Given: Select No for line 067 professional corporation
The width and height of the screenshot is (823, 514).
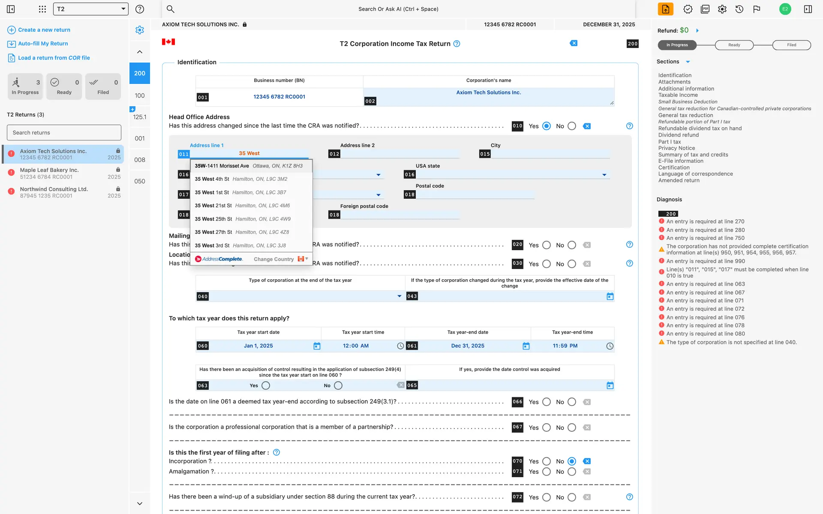Looking at the screenshot, I should [572, 427].
